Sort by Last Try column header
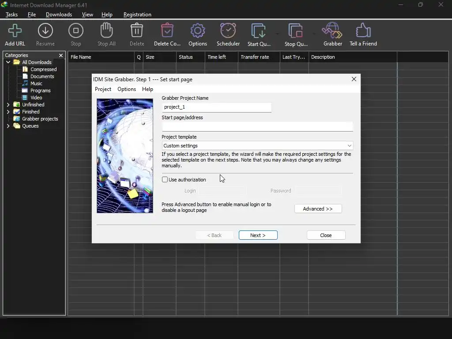The image size is (452, 339). 294,57
